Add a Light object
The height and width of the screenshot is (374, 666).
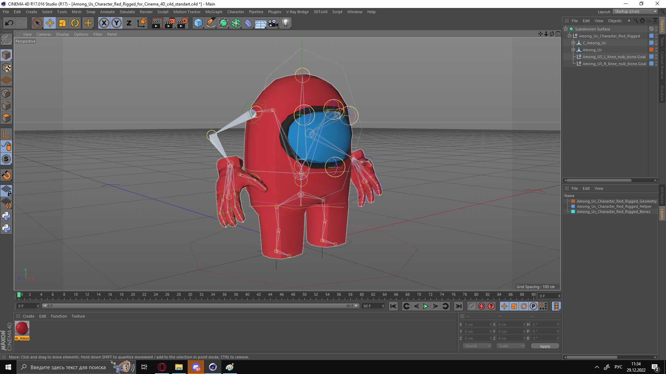[x=286, y=23]
